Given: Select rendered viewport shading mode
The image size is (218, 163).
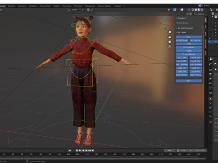Looking at the screenshot, I should (202, 10).
